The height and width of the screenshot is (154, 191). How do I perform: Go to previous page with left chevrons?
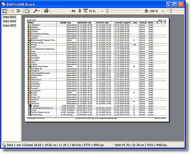click(x=12, y=11)
